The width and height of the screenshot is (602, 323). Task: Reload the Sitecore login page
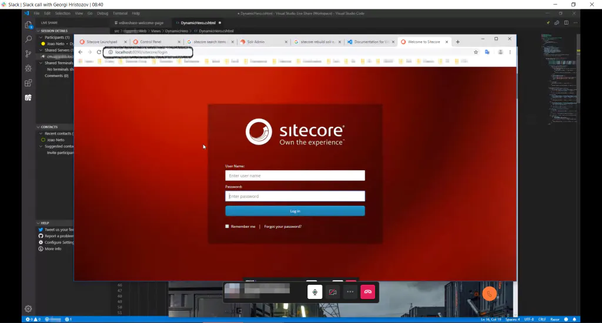(99, 52)
